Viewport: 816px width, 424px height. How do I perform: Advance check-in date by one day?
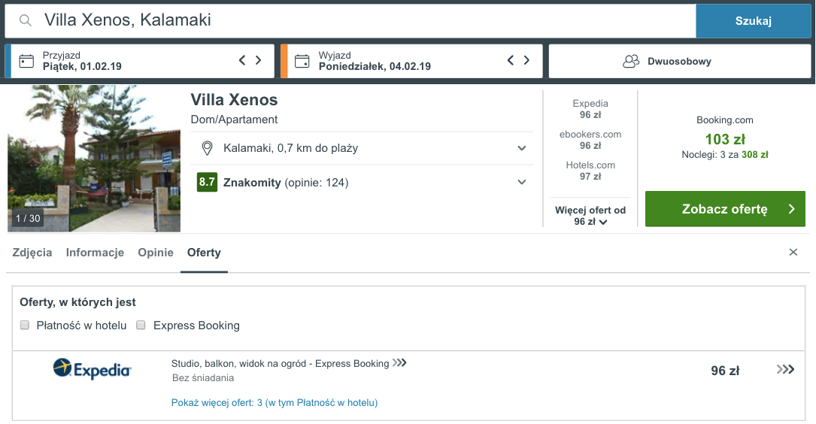(x=259, y=60)
